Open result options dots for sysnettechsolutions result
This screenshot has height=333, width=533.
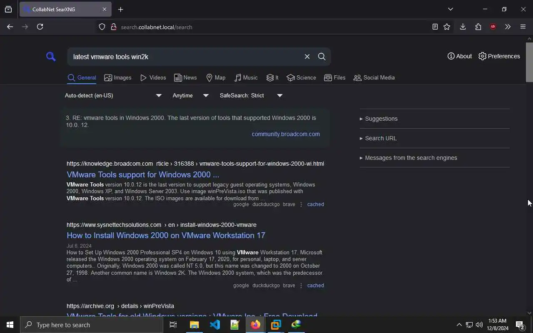301,286
